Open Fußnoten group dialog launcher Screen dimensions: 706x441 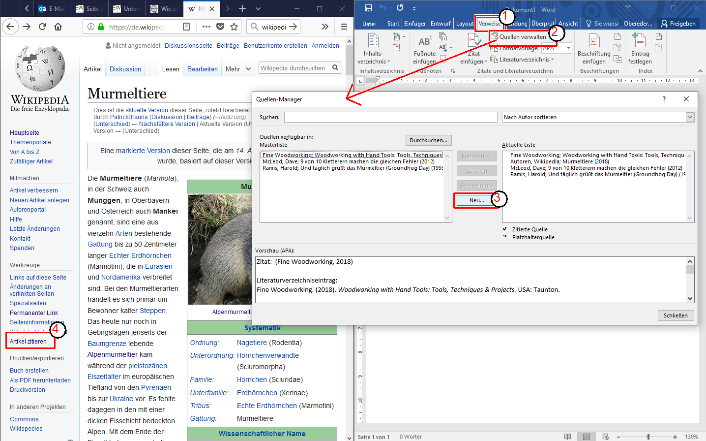453,71
